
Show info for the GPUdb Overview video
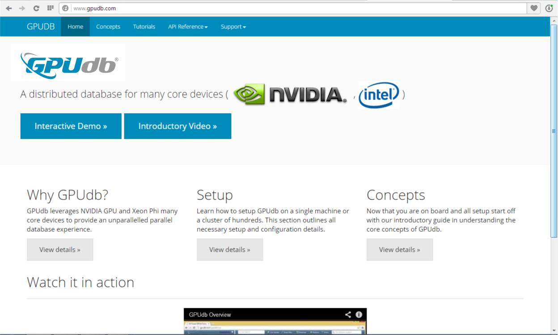pyautogui.click(x=359, y=314)
